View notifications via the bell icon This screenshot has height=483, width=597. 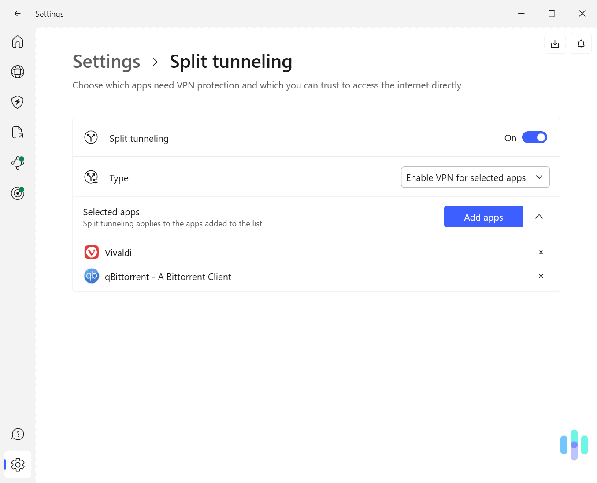581,43
